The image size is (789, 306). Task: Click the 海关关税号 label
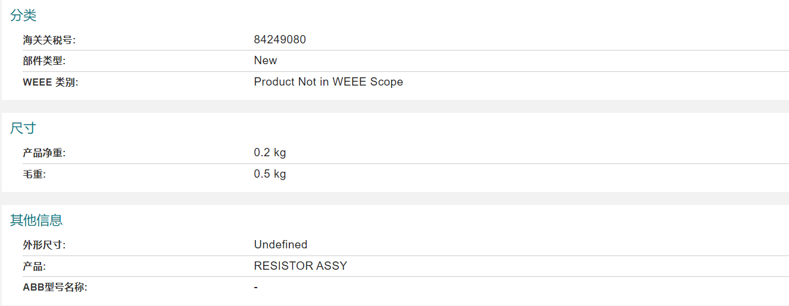point(49,40)
